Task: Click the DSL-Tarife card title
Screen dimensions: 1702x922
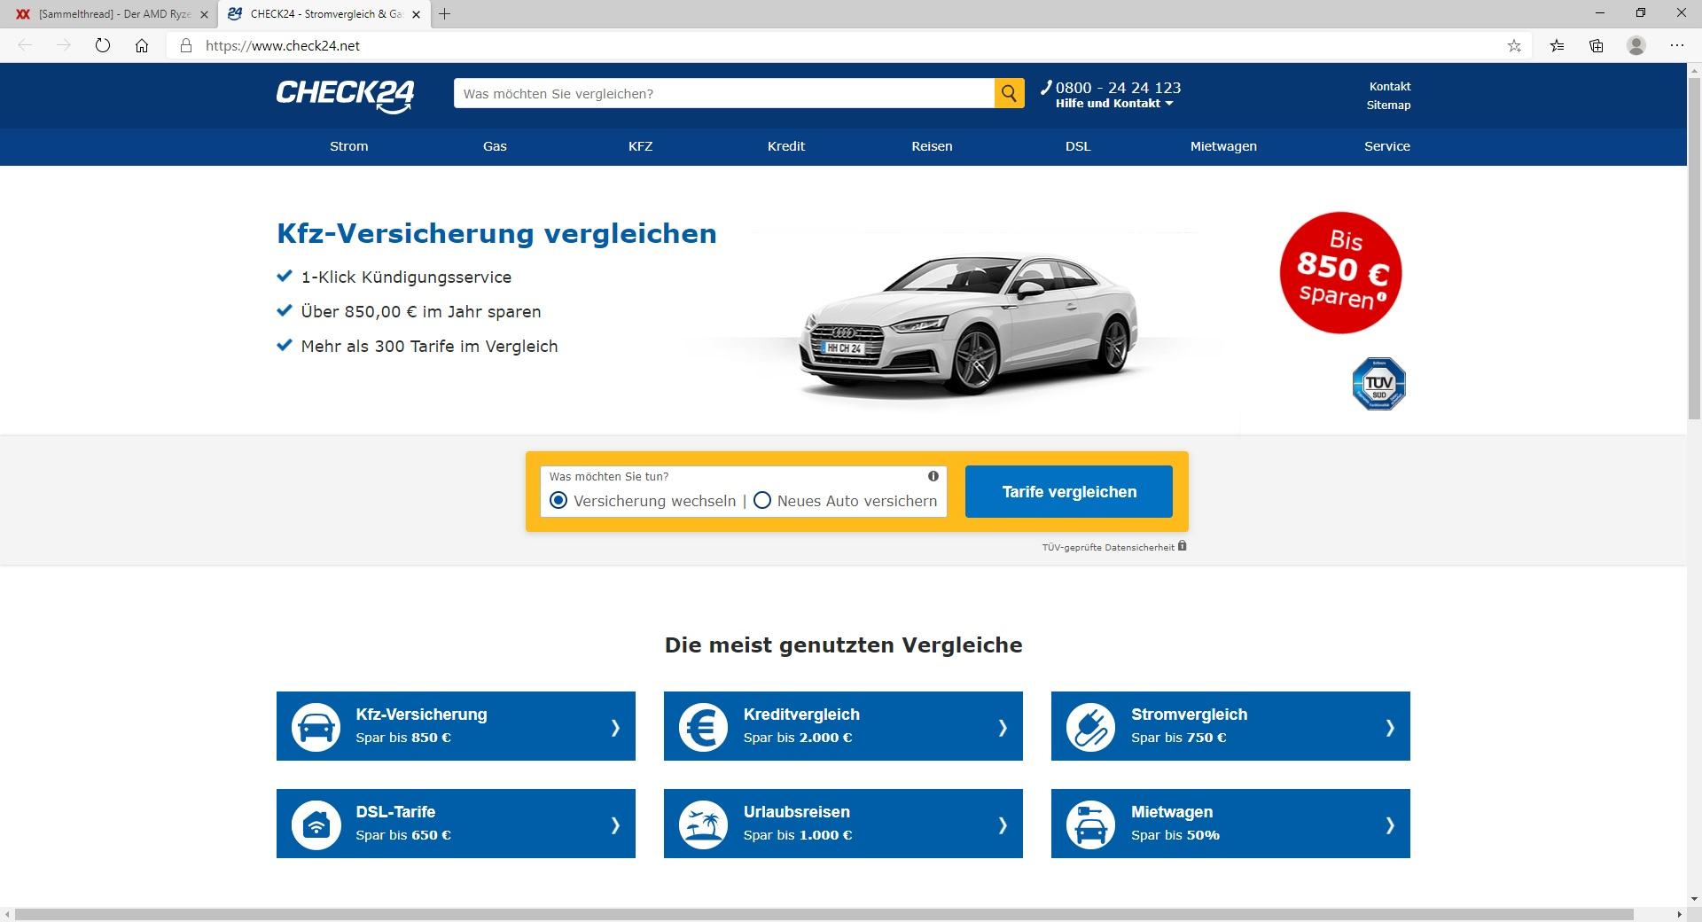Action: (395, 812)
